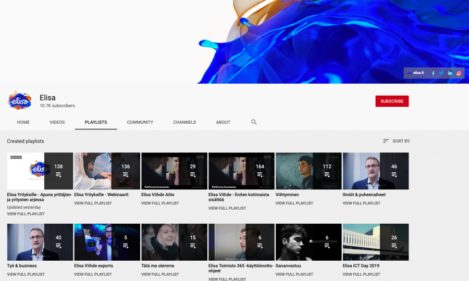Click playlist icon on Tätä me olemme thumbnail

pyautogui.click(x=193, y=246)
